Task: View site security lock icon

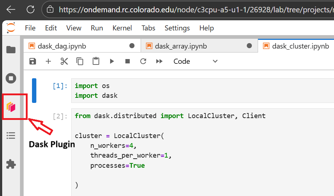Action: click(x=50, y=9)
